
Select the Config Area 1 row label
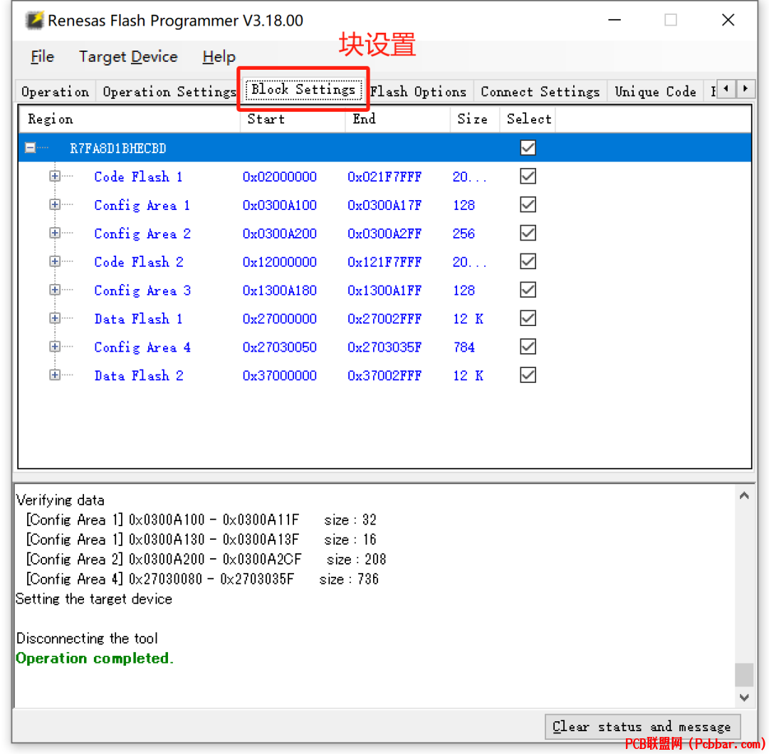(x=142, y=205)
